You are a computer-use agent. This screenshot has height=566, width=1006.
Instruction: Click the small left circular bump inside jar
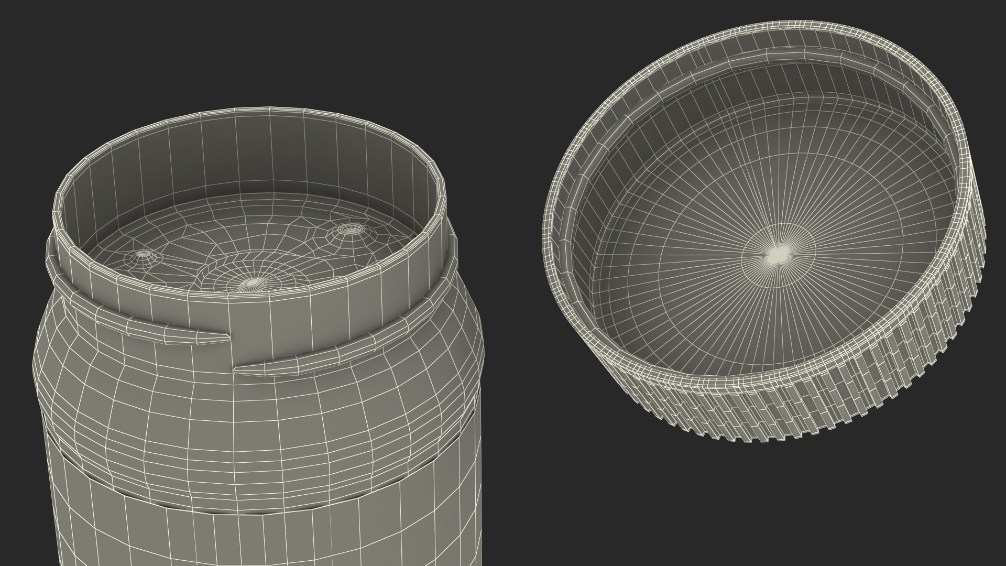[x=142, y=254]
